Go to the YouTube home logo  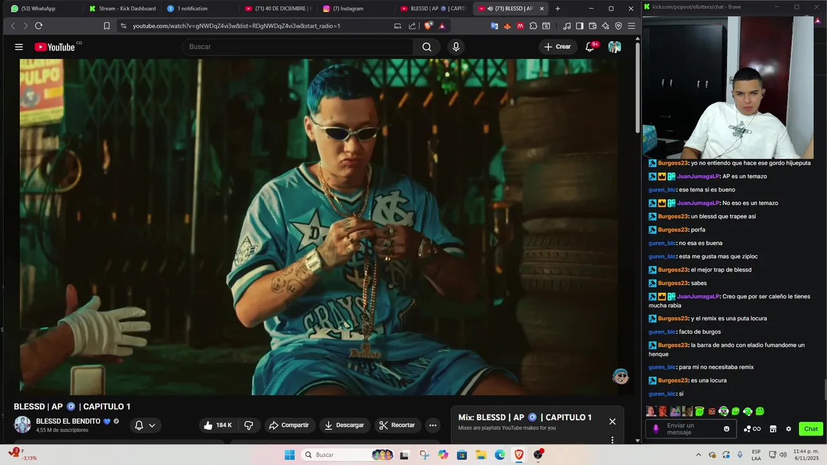click(55, 46)
